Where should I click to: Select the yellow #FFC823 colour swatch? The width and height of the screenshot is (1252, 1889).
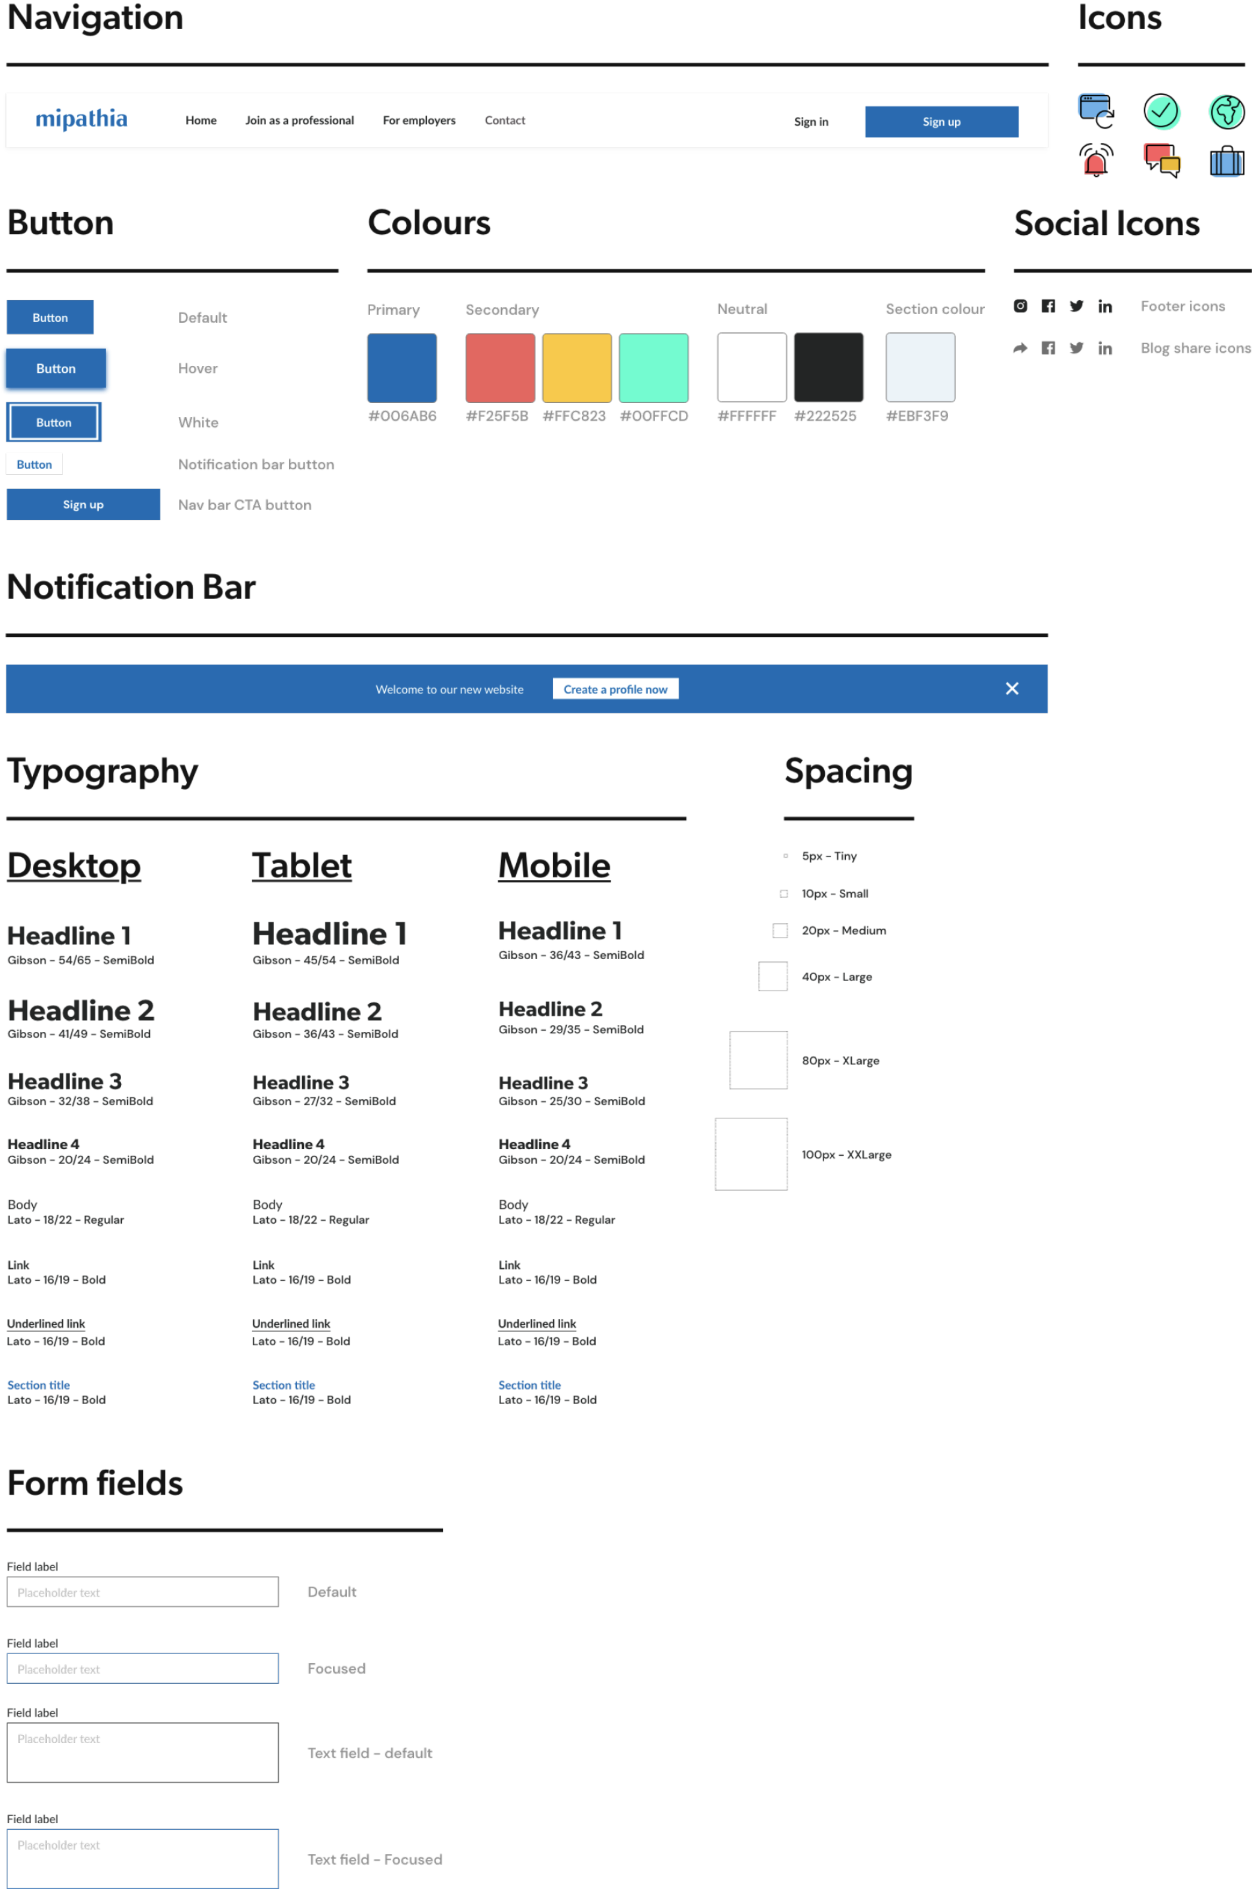[x=576, y=367]
